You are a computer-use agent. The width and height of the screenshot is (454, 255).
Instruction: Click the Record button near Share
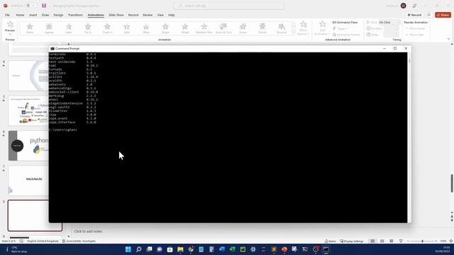click(414, 15)
